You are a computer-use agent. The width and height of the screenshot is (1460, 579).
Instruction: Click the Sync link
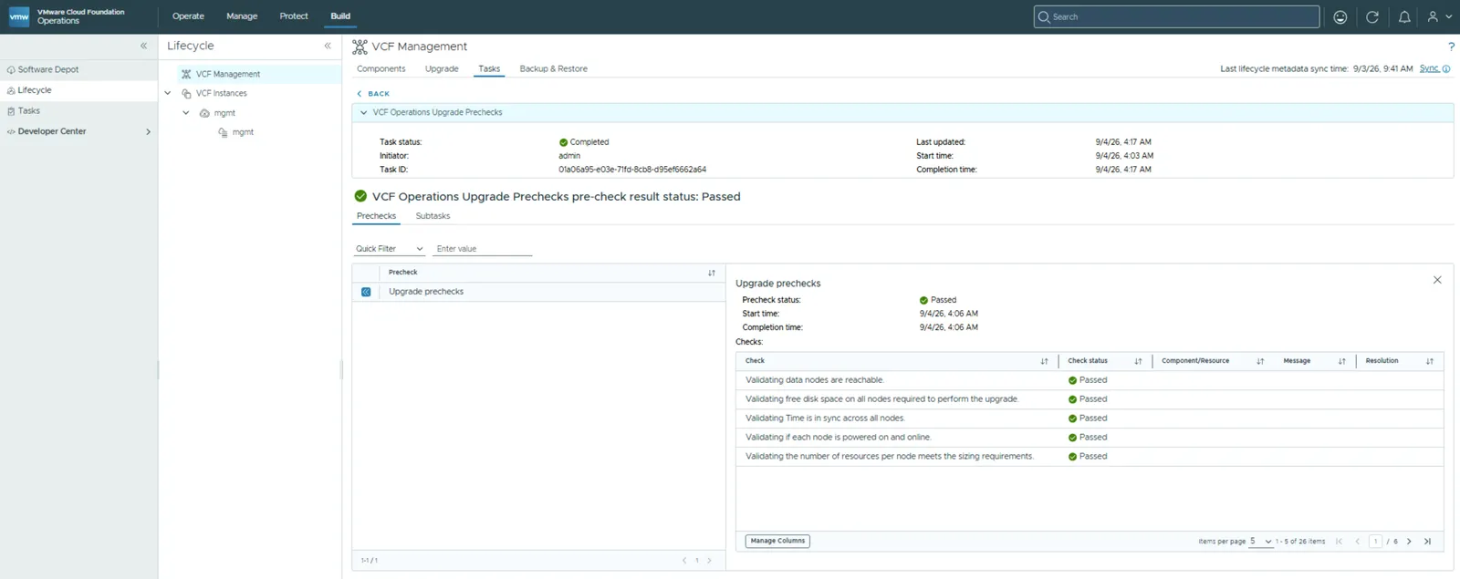[1429, 68]
